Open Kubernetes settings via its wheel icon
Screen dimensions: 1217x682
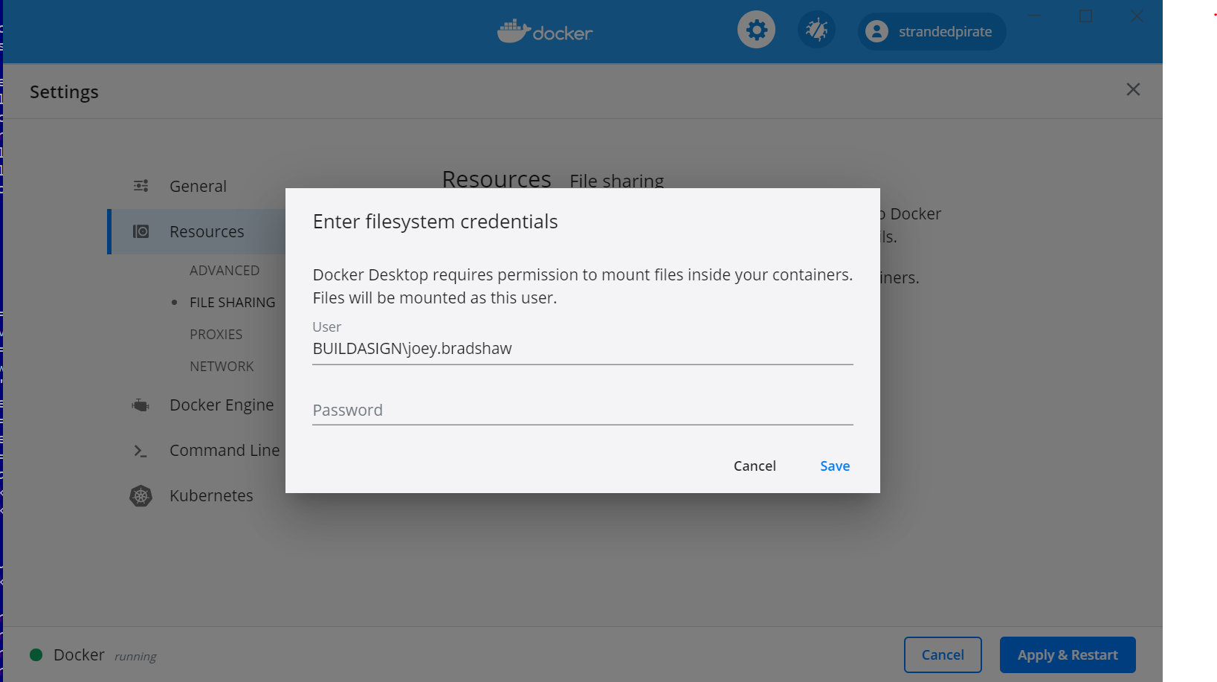[x=141, y=495]
